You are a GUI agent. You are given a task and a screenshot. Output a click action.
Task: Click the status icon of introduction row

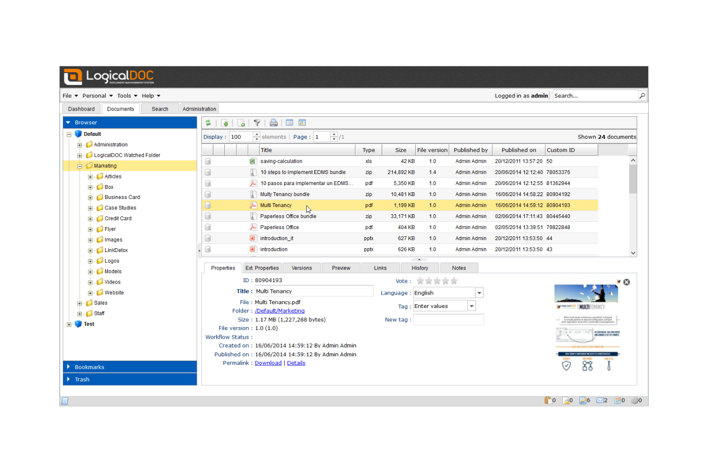(x=208, y=249)
